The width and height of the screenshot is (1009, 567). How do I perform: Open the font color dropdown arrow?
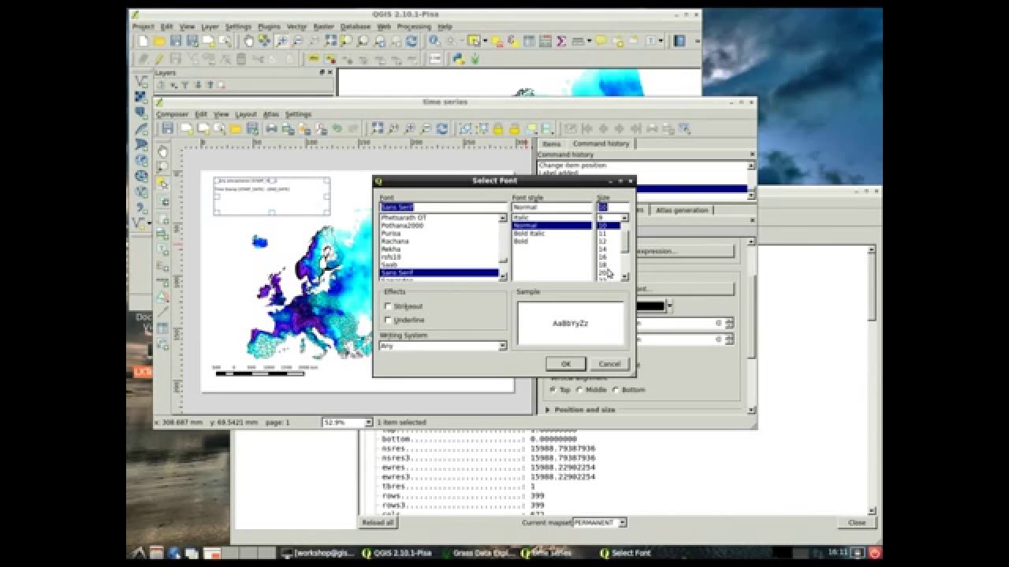tap(669, 306)
